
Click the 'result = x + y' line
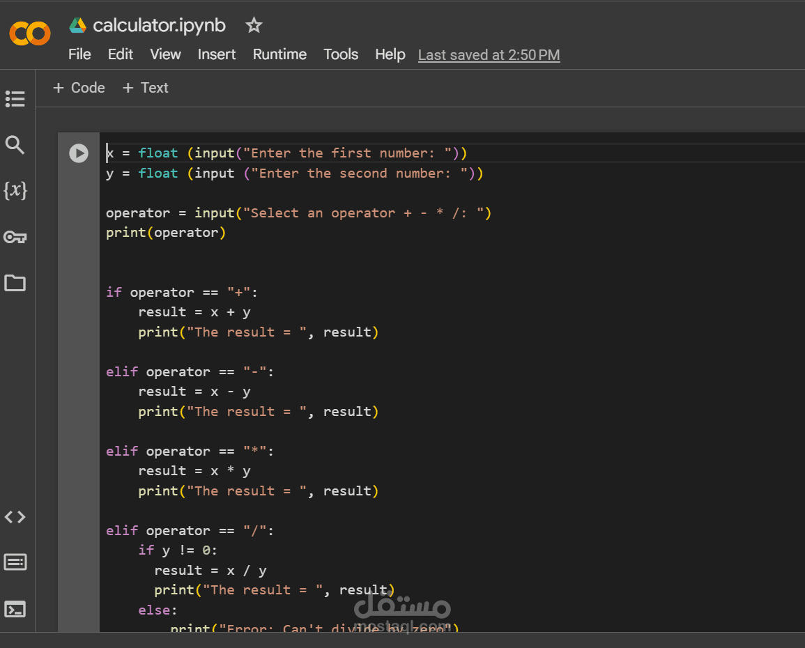coord(194,312)
